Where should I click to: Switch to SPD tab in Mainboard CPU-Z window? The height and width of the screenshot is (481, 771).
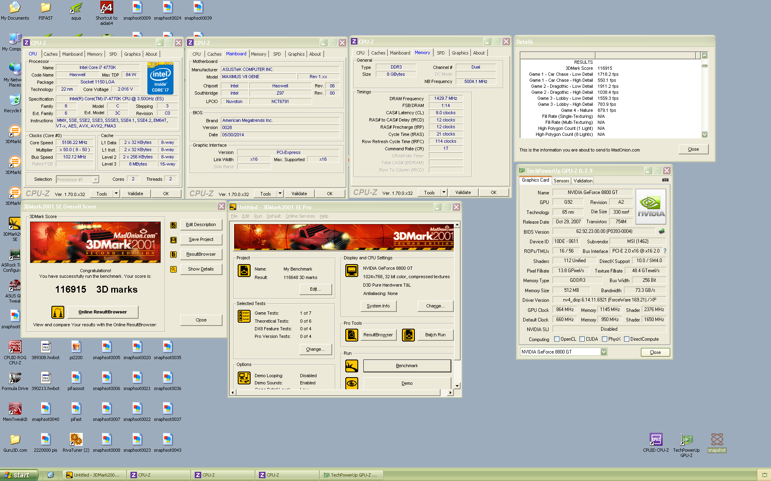pos(277,54)
